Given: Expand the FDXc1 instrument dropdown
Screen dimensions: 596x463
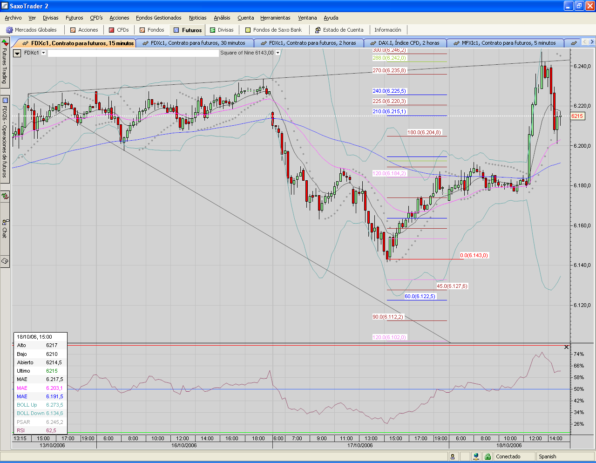Looking at the screenshot, I should tap(44, 53).
